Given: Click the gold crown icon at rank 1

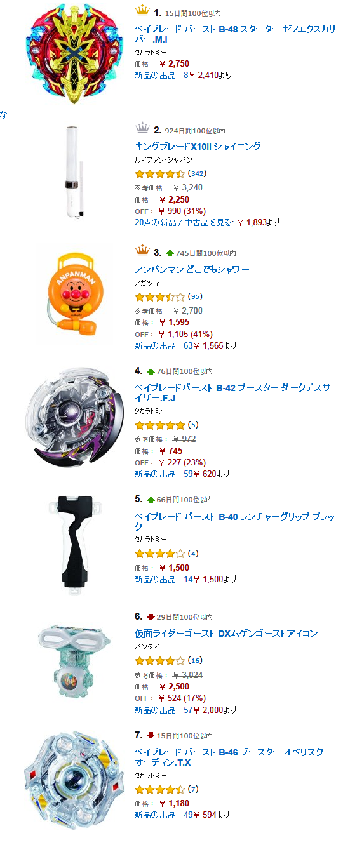Looking at the screenshot, I should point(142,11).
